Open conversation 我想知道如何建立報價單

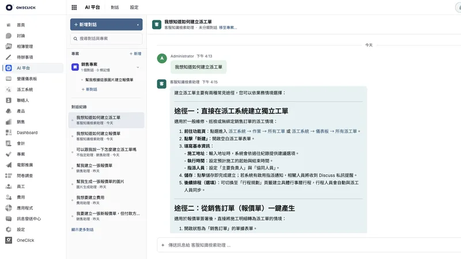point(107,136)
